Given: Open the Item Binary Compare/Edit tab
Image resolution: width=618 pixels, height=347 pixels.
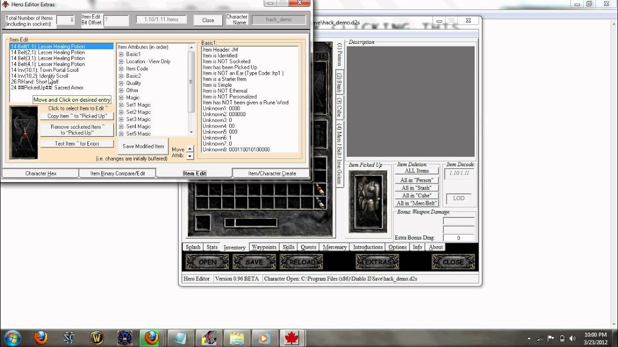Looking at the screenshot, I should 117,173.
